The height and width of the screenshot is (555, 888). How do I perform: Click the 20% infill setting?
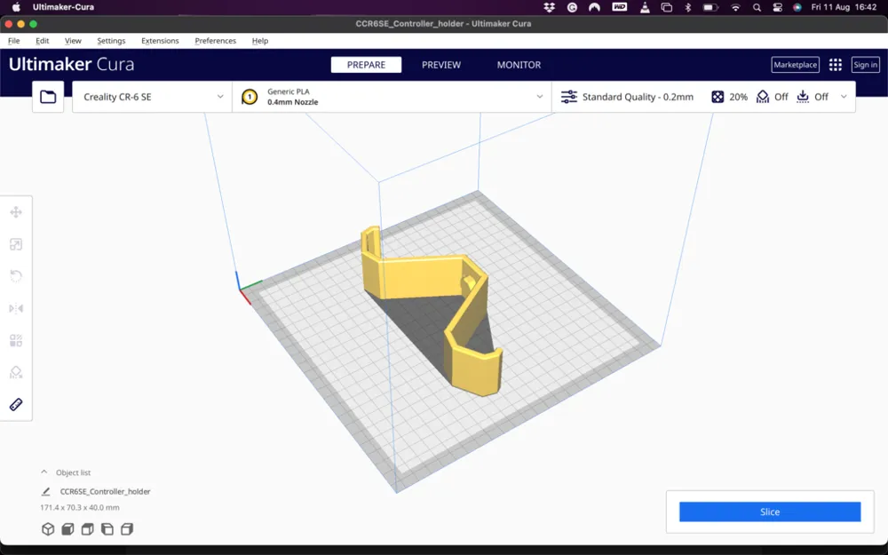729,97
